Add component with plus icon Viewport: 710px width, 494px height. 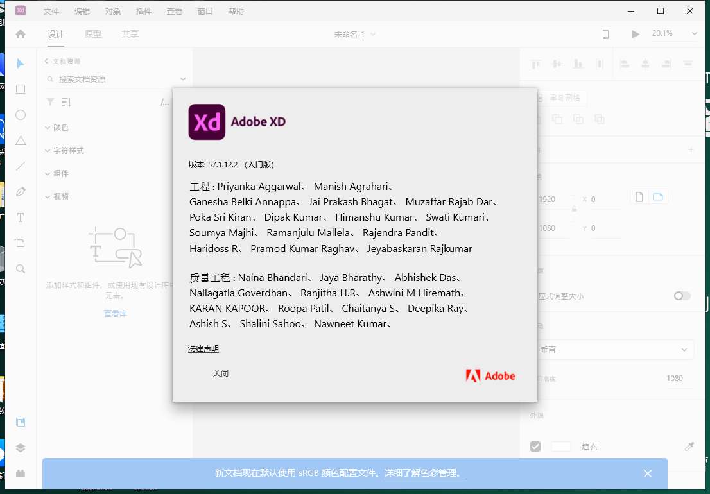(691, 149)
